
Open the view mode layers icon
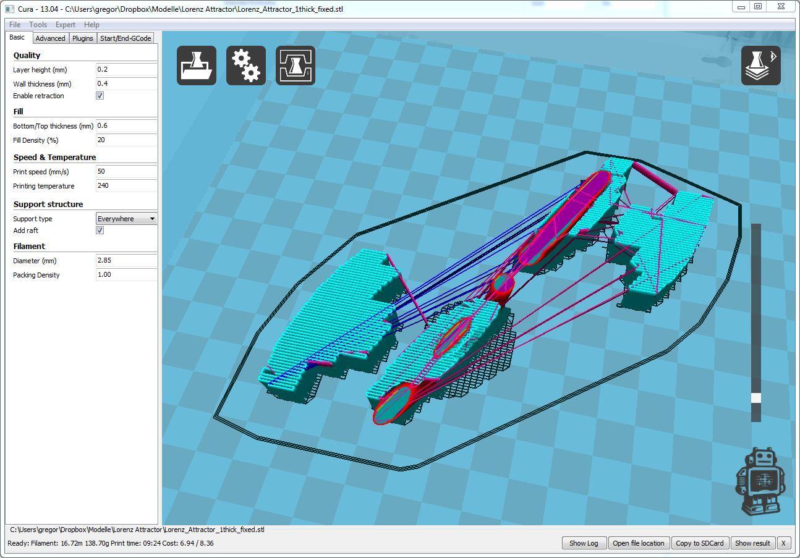(761, 66)
